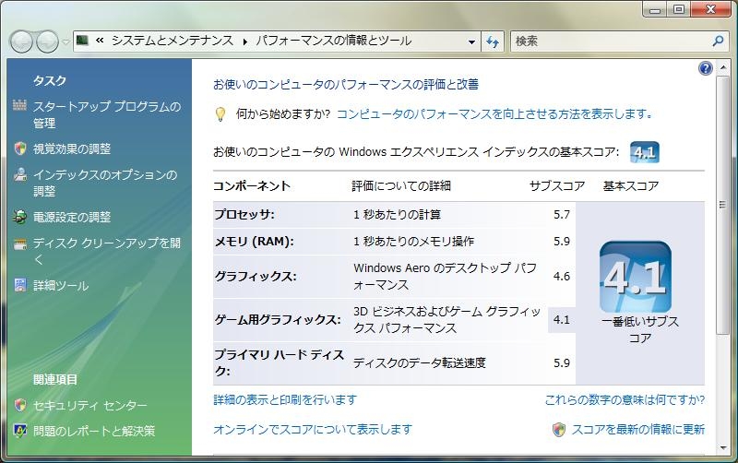Click the Back navigation arrow button
Viewport: 738px width, 463px height.
(x=21, y=42)
